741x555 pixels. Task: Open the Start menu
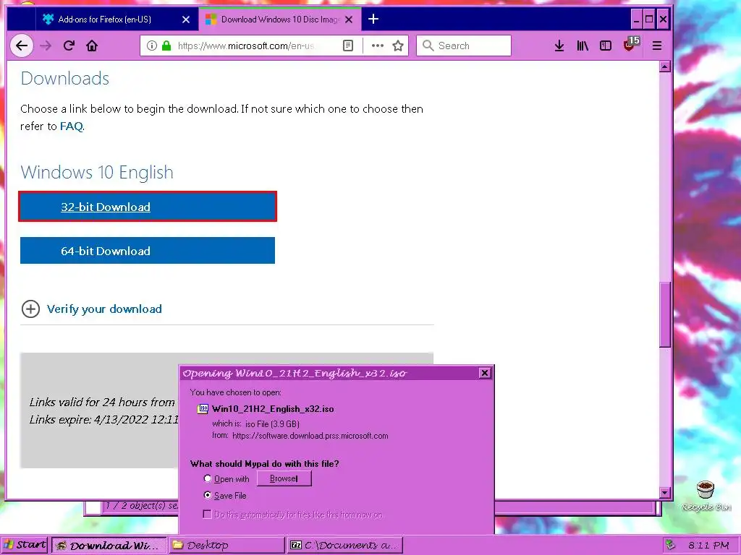(x=25, y=545)
